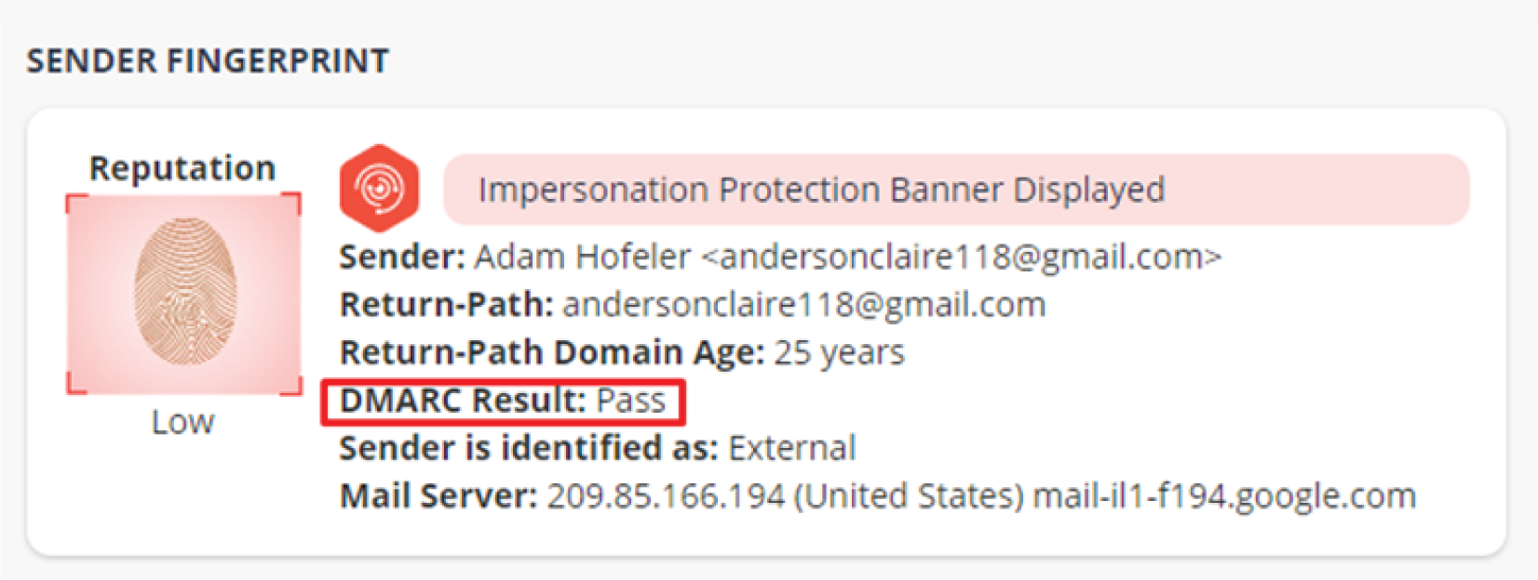1538x580 pixels.
Task: Click the mail server IP 209.85.166.194
Action: (x=666, y=496)
